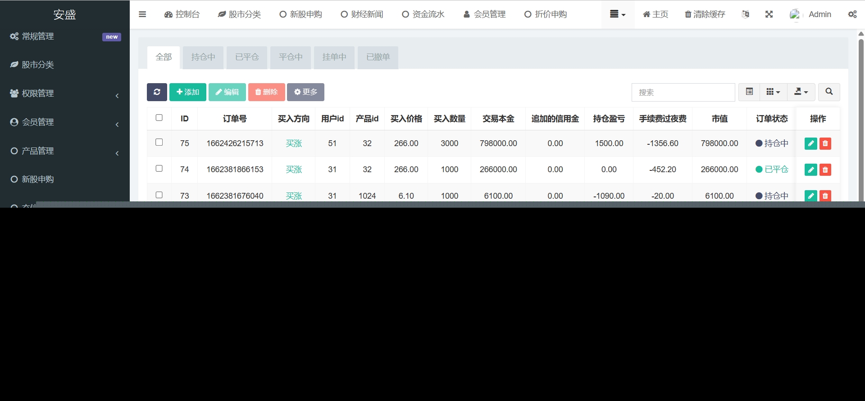Switch to the 已平仓 tab
The image size is (865, 401).
(x=247, y=57)
